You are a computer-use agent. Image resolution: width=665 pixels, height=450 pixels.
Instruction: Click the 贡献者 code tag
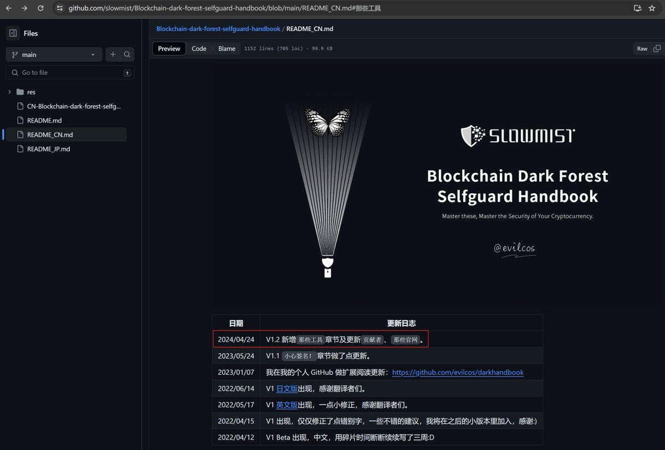(x=372, y=340)
